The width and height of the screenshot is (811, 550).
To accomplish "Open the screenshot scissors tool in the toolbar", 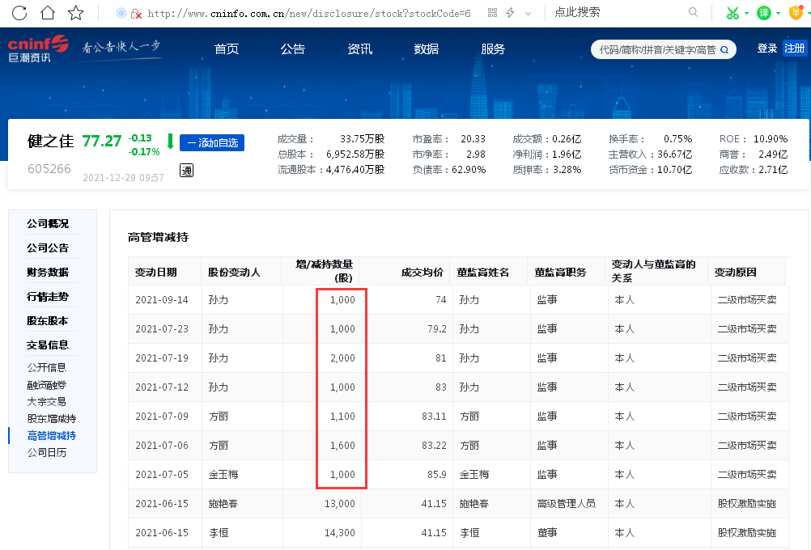I will (732, 13).
